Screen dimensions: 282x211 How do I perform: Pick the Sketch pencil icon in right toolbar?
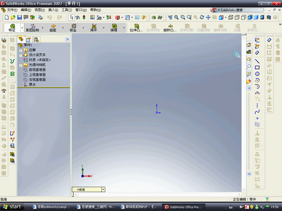[257, 40]
